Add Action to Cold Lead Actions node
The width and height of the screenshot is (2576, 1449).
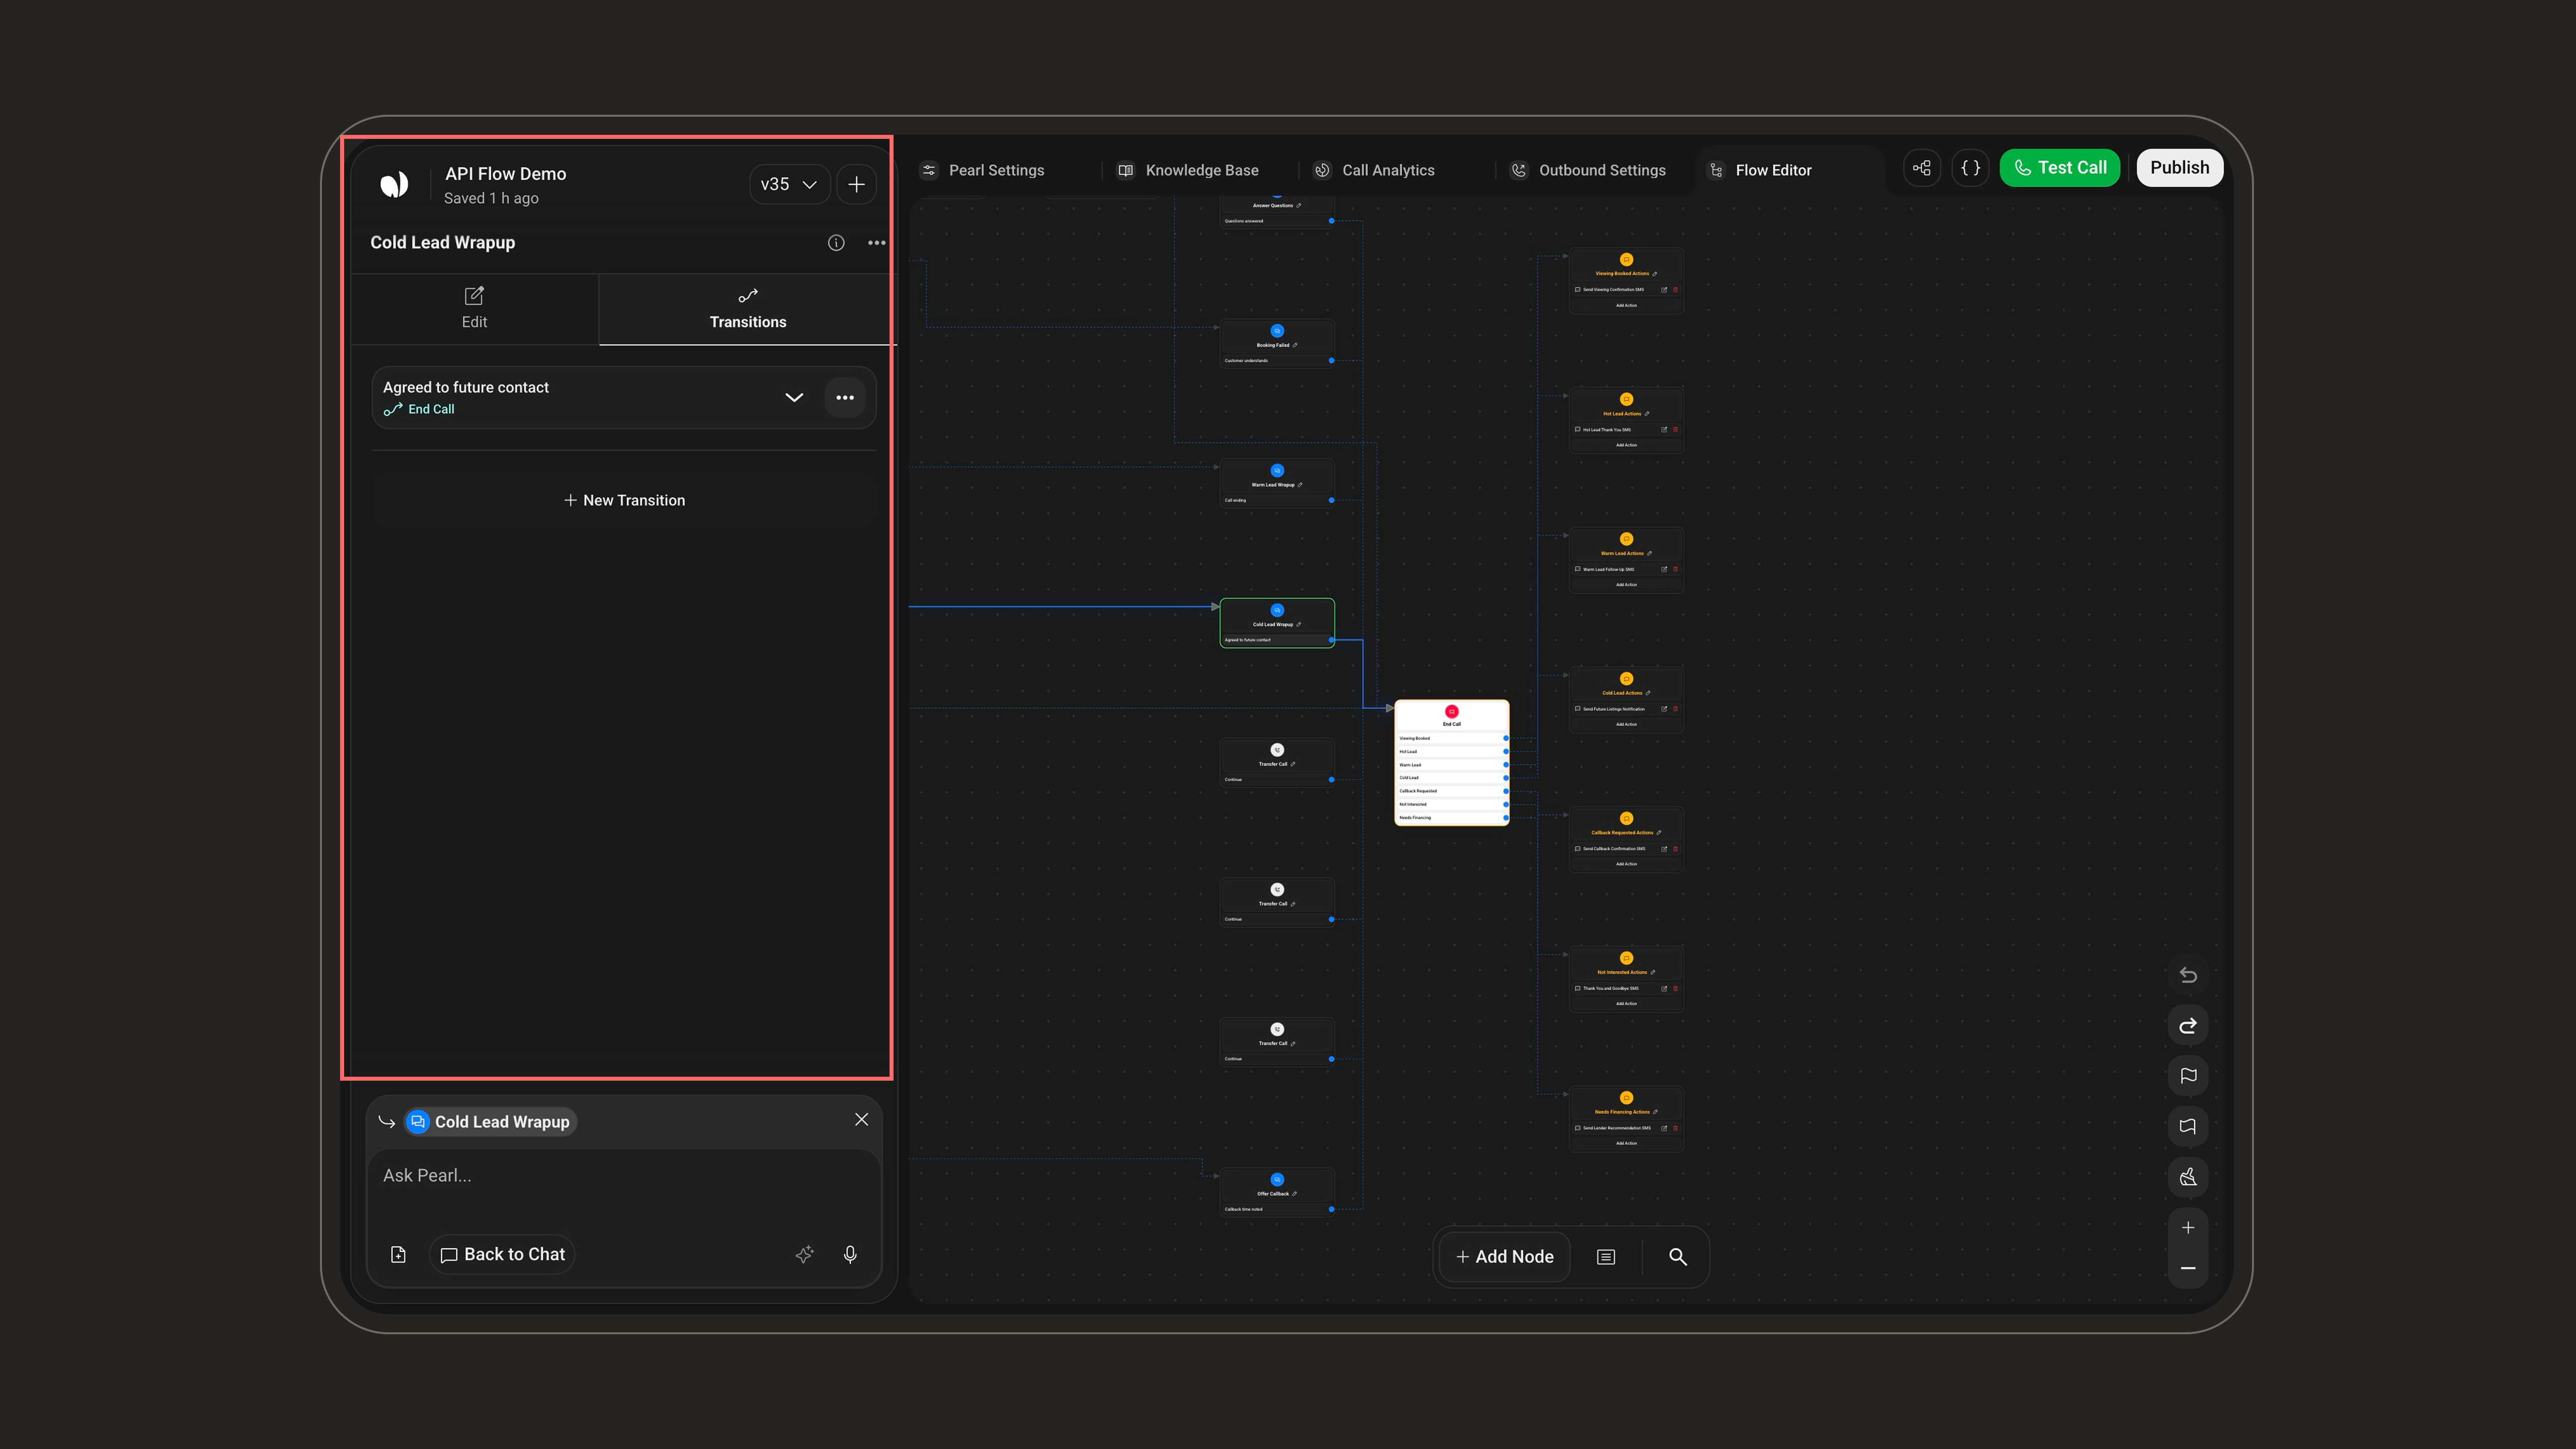[x=1626, y=724]
